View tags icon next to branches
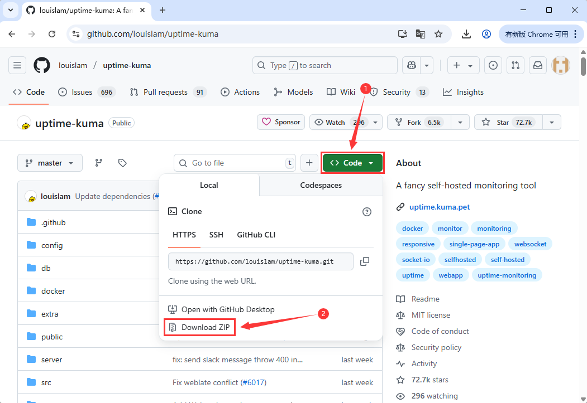This screenshot has height=403, width=587. (x=122, y=163)
